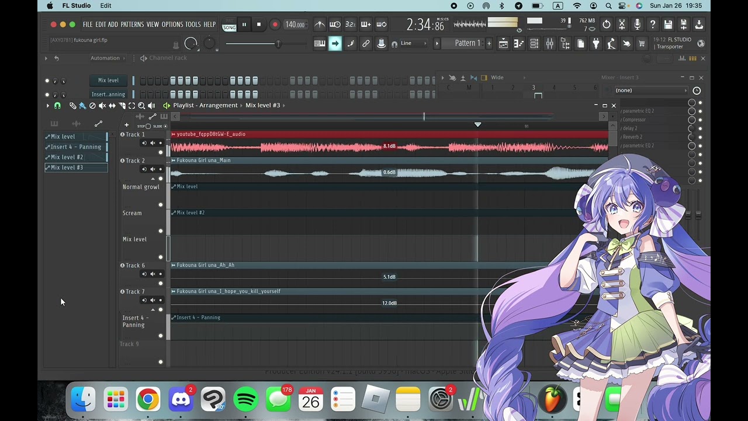The width and height of the screenshot is (748, 421).
Task: Click the metronome icon
Action: (x=320, y=25)
